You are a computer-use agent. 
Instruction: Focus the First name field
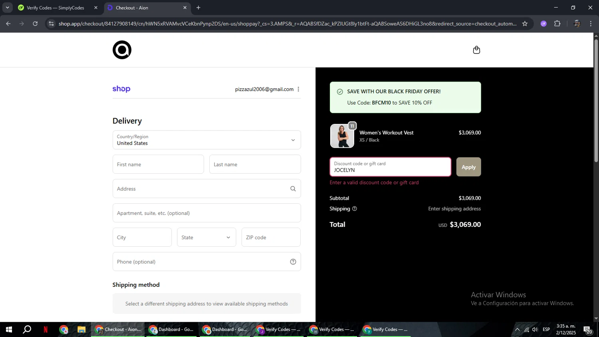pyautogui.click(x=158, y=164)
